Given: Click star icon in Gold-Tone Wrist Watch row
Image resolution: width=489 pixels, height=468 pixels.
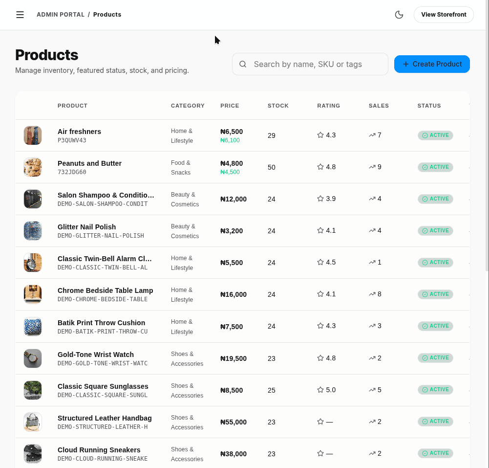Looking at the screenshot, I should tap(320, 358).
